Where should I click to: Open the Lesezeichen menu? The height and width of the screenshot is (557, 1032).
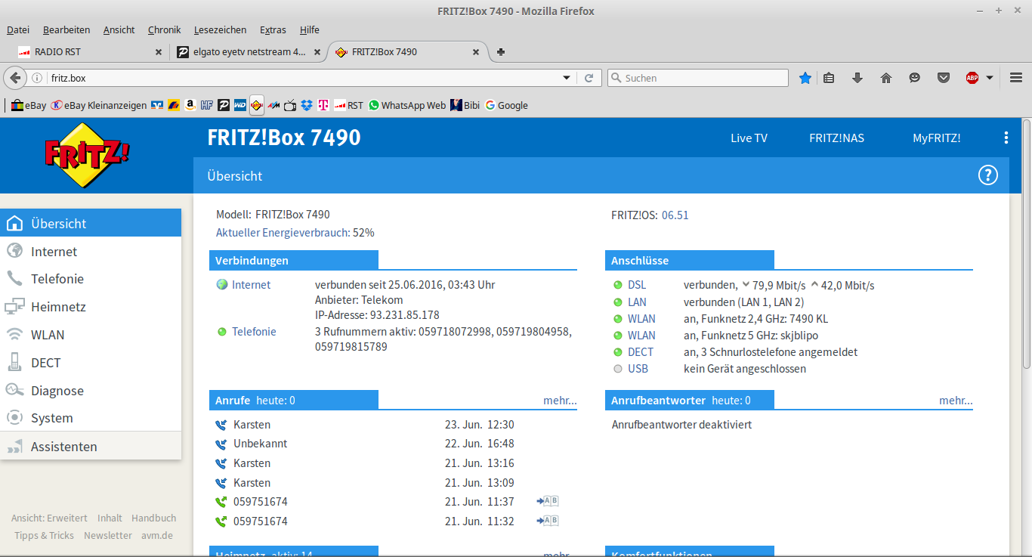click(220, 30)
